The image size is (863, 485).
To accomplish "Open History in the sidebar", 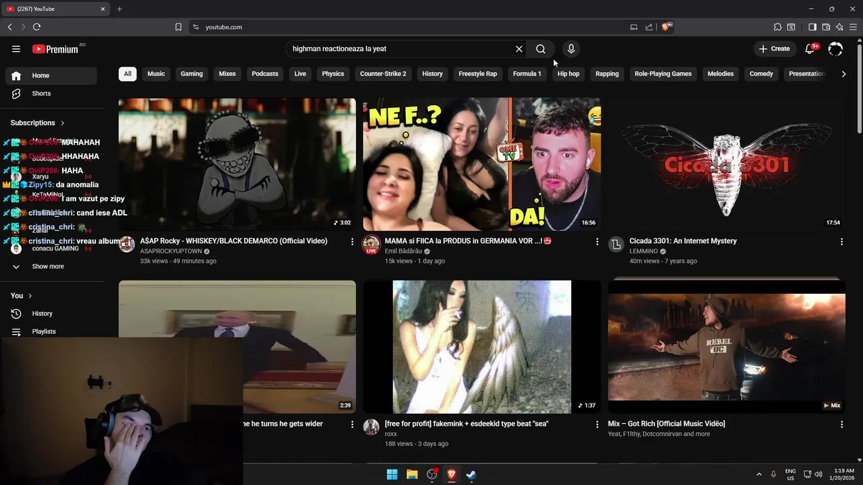I will tap(51, 313).
